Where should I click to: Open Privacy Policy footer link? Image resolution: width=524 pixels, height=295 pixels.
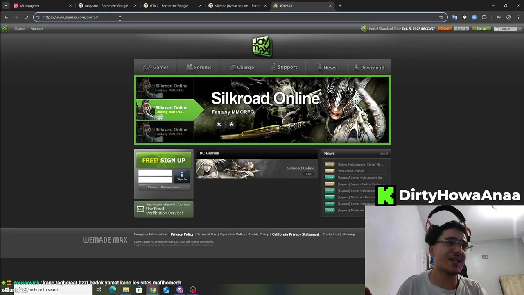click(182, 234)
